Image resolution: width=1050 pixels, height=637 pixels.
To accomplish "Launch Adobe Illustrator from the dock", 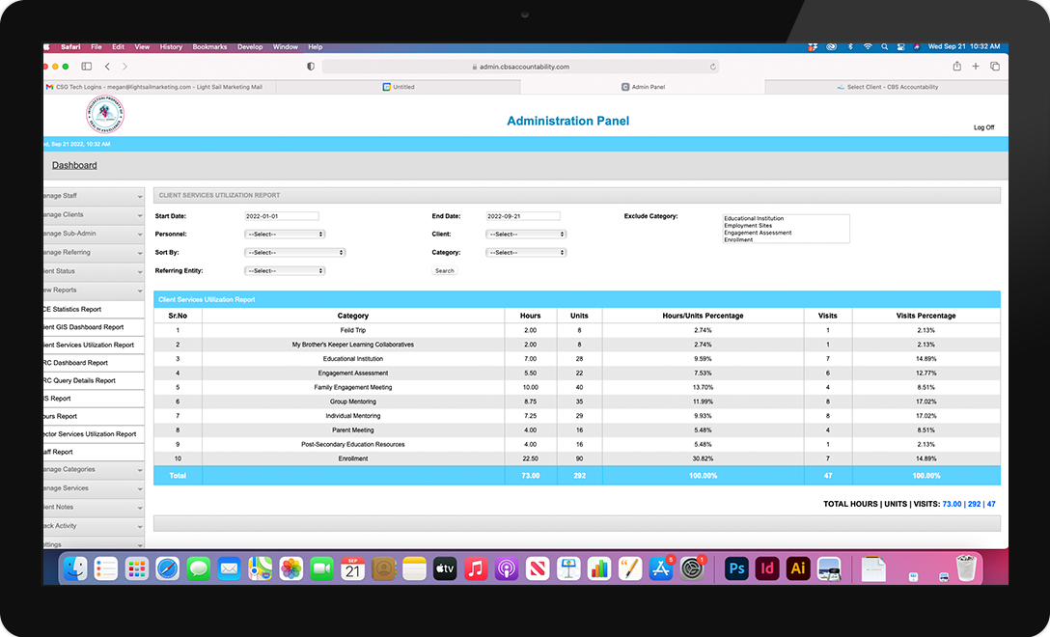I will click(798, 568).
